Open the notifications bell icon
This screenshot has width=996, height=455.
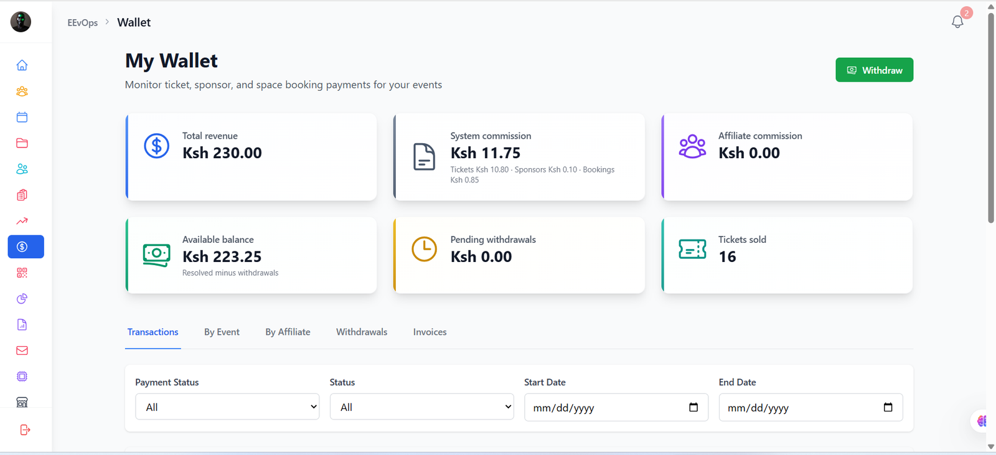957,22
